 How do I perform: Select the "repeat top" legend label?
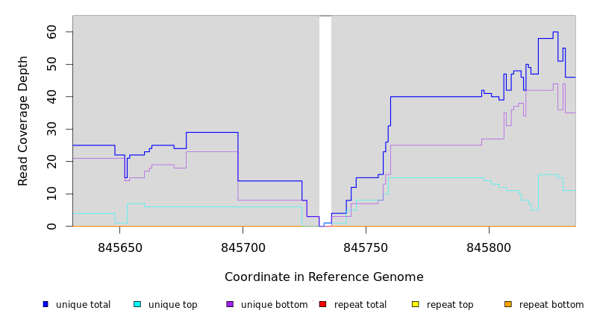449,305
